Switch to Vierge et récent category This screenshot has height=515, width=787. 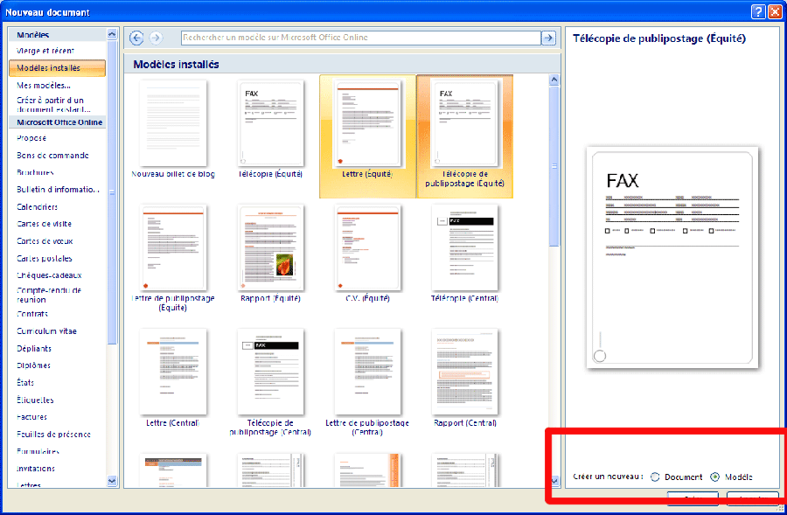click(x=45, y=51)
